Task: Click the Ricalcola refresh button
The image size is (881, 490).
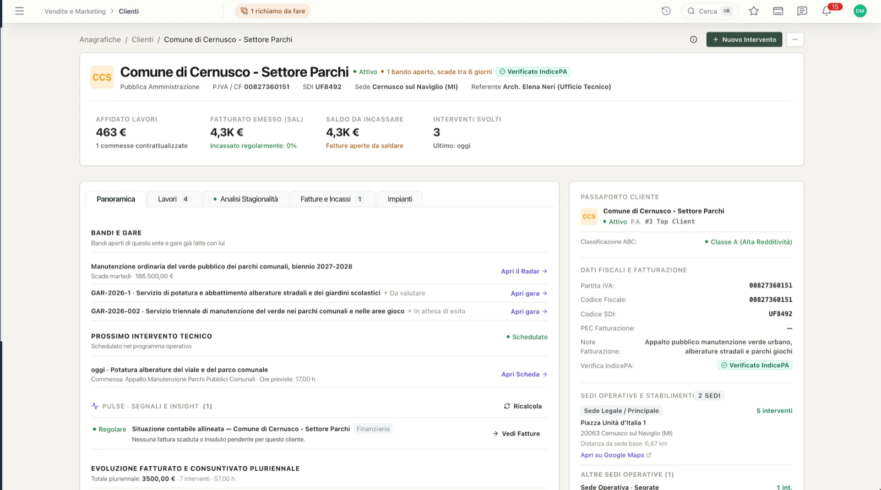Action: coord(523,406)
